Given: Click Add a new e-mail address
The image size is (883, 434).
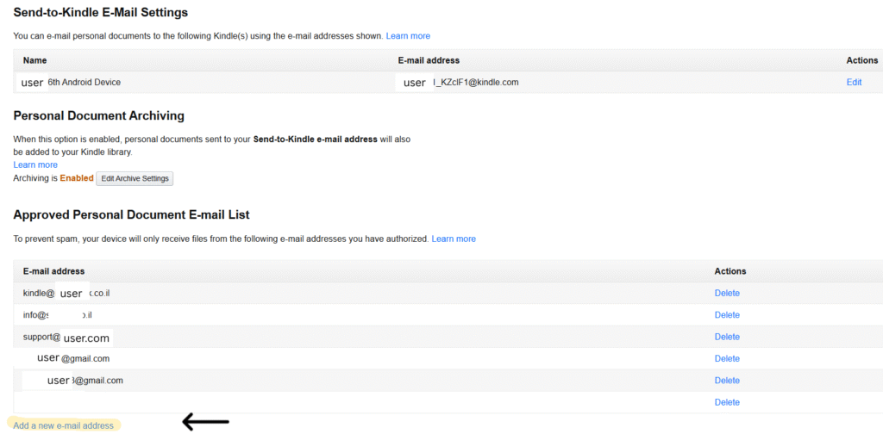Looking at the screenshot, I should (64, 425).
